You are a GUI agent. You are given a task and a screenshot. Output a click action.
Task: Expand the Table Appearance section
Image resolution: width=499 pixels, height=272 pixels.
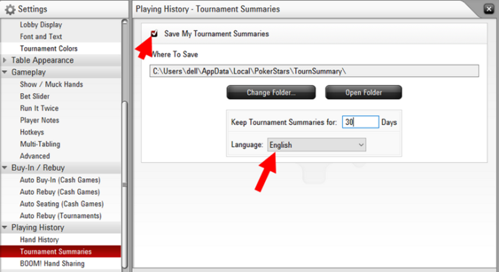tap(5, 60)
